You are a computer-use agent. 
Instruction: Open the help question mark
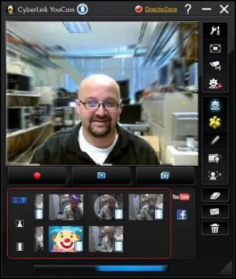[x=188, y=9]
